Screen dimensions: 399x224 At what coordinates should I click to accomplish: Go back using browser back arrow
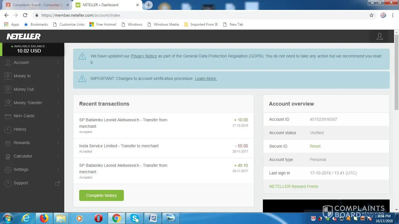pos(6,15)
